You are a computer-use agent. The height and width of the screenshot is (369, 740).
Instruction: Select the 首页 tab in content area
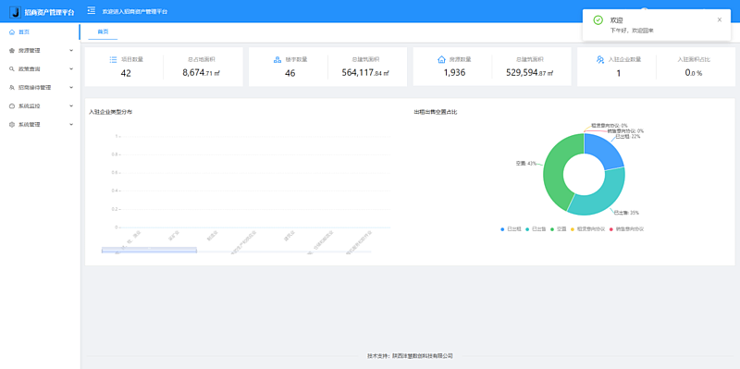pos(103,31)
